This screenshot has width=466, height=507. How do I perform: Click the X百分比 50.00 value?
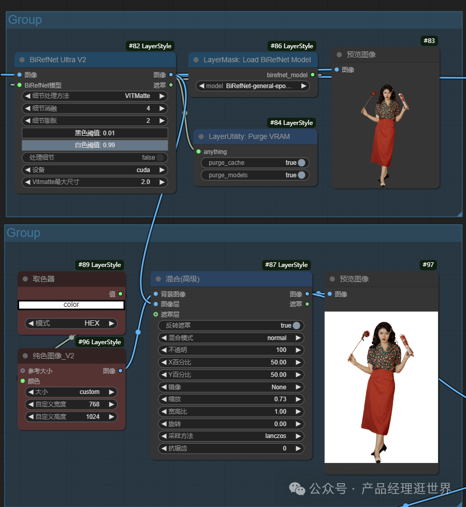tap(279, 362)
